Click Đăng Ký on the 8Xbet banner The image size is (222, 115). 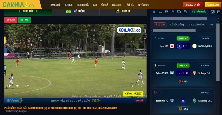[139, 101]
